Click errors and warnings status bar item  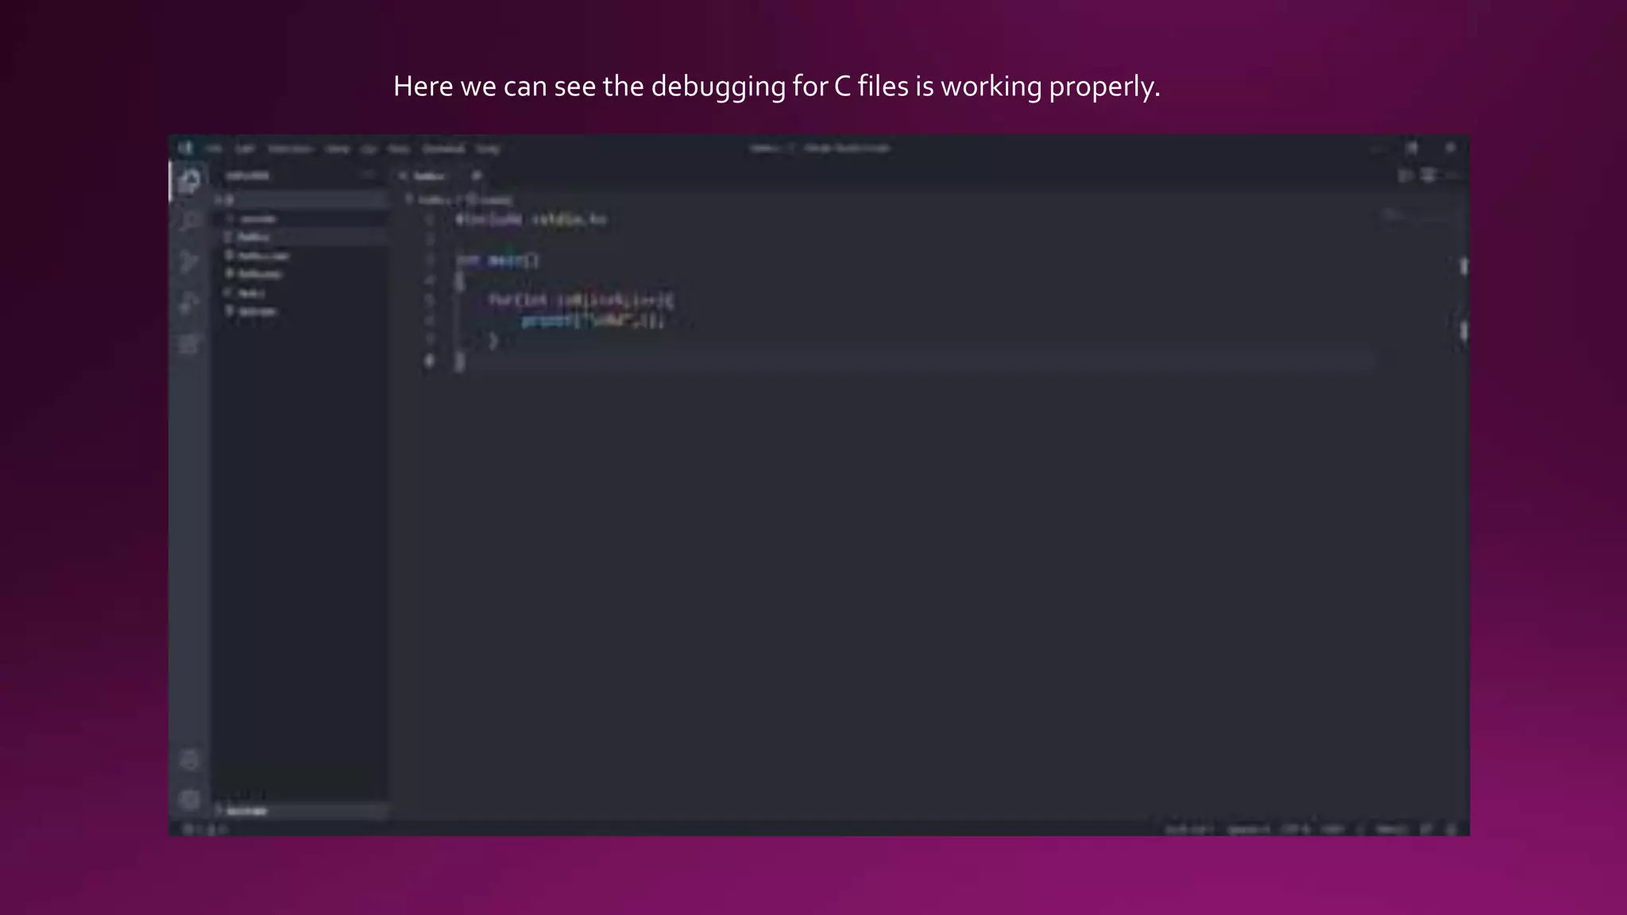click(x=205, y=829)
